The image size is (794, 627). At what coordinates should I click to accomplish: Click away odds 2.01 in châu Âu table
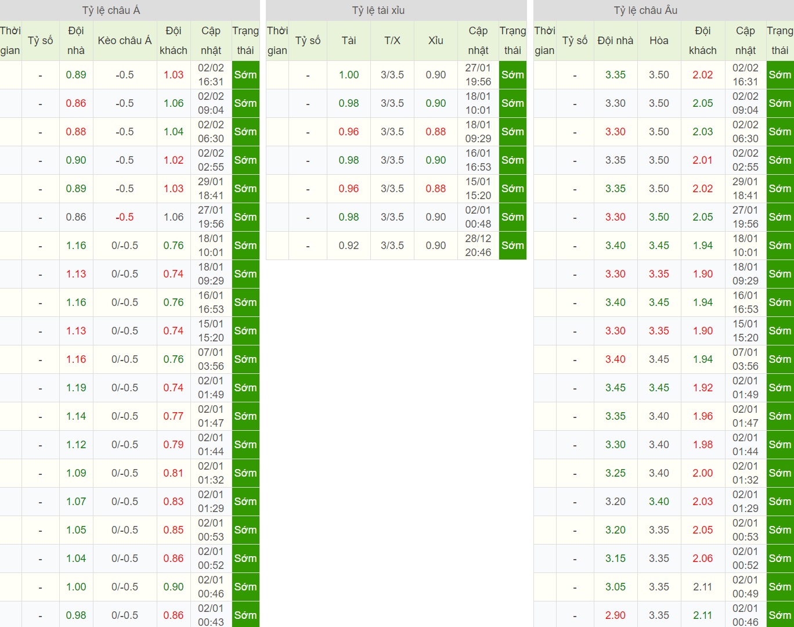click(x=703, y=160)
